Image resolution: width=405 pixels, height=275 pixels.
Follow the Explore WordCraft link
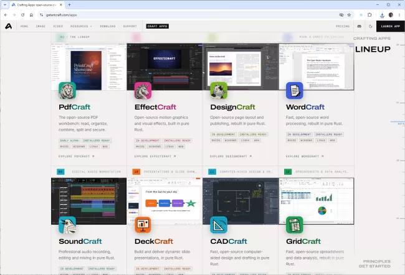click(x=305, y=156)
